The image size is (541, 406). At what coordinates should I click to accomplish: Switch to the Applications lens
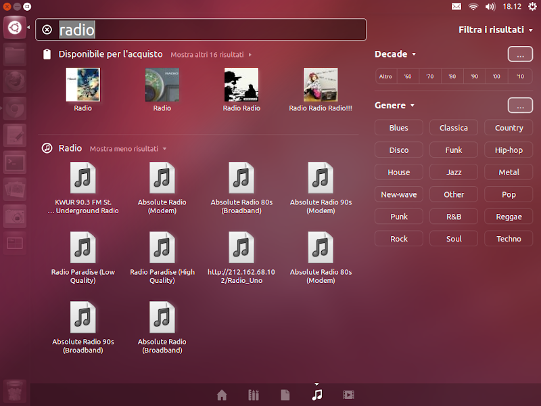point(254,394)
